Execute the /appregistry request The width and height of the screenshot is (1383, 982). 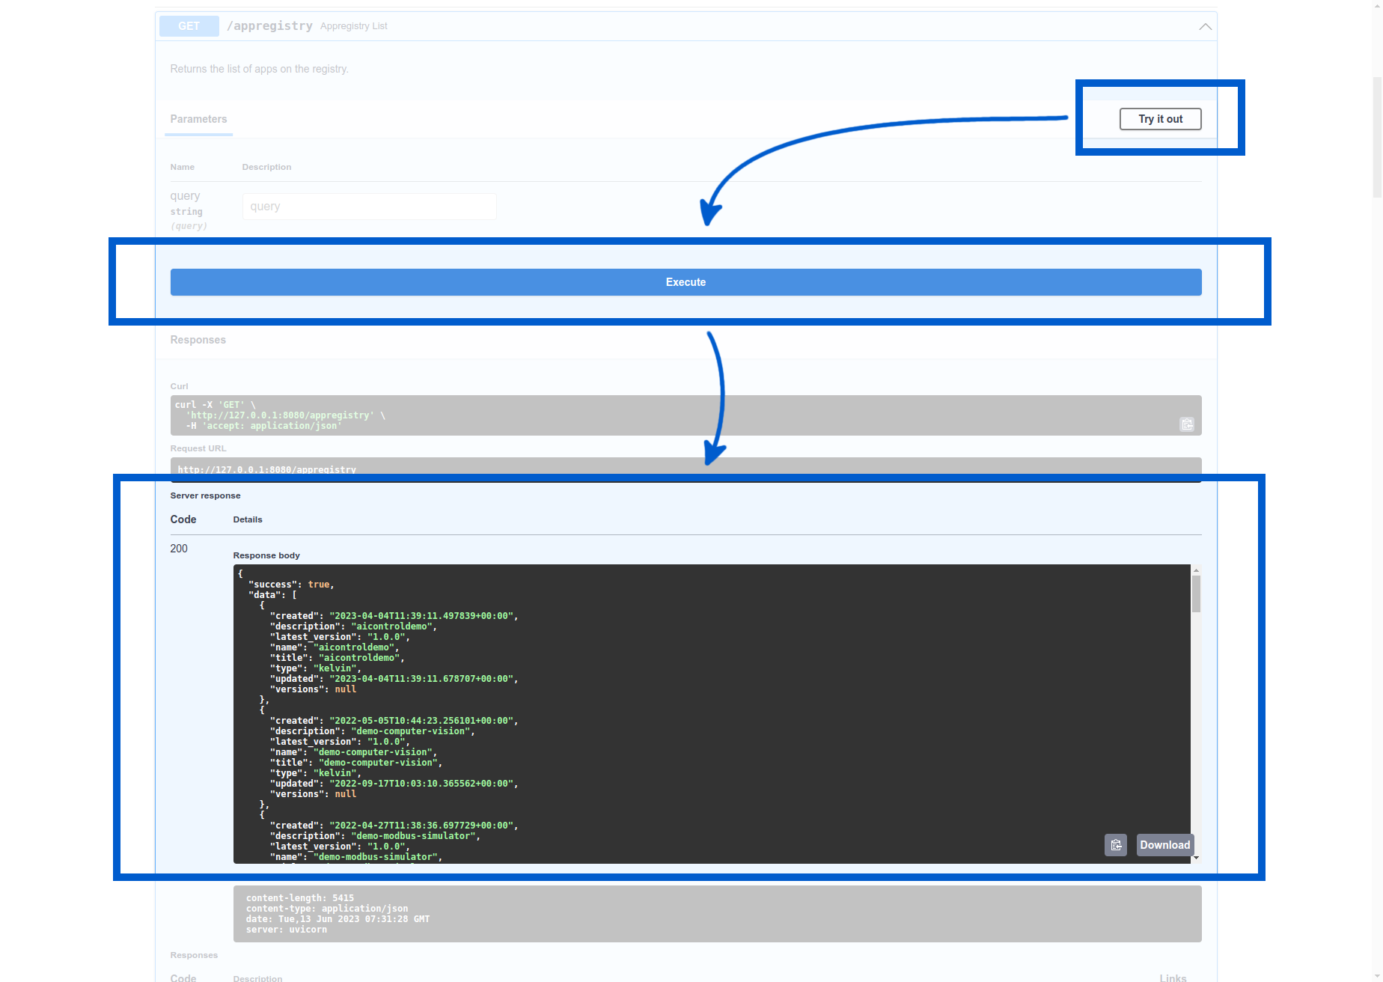point(685,282)
